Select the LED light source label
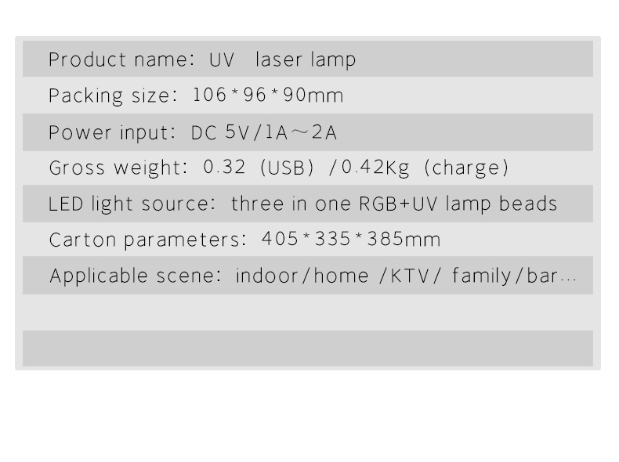 pyautogui.click(x=132, y=204)
